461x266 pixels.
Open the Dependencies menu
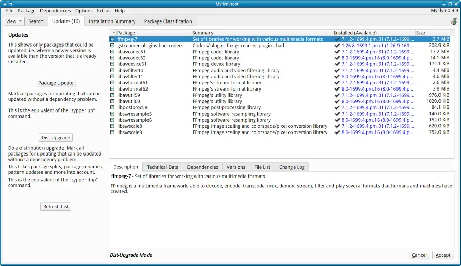(x=55, y=11)
